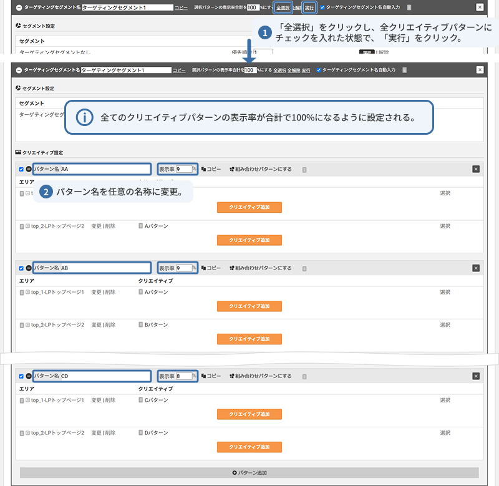
Task: Remove pattern CD using its X icon
Action: [x=476, y=376]
